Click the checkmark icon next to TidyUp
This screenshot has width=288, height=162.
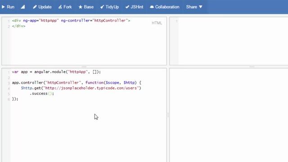tap(102, 7)
